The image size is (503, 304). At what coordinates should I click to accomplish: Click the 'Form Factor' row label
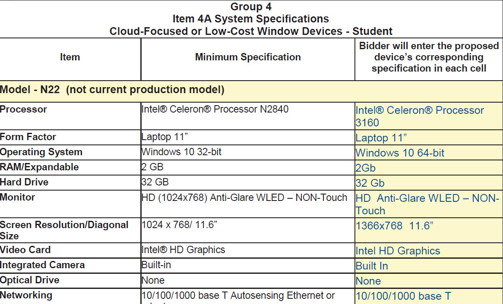pos(28,137)
